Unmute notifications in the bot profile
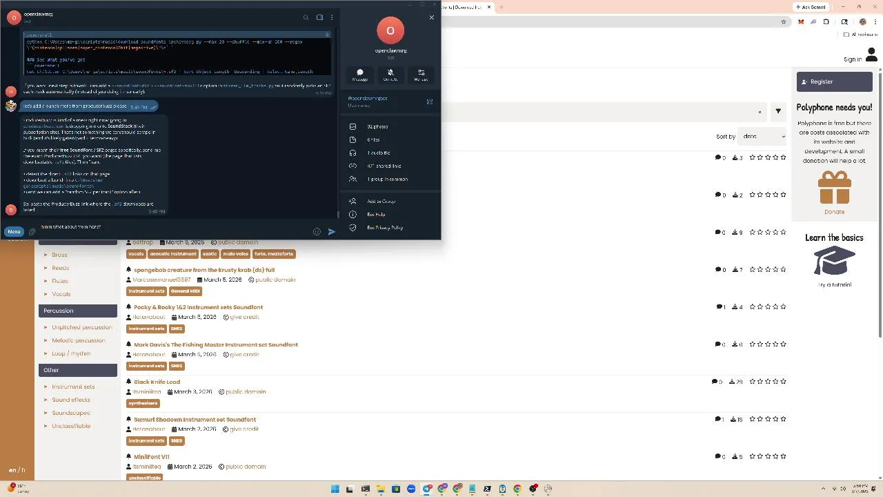Screen dimensions: 883x497 pyautogui.click(x=390, y=75)
